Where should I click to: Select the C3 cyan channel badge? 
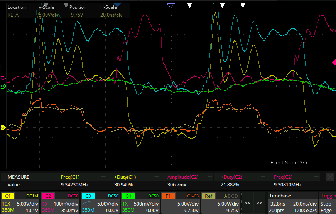[x=88, y=196]
